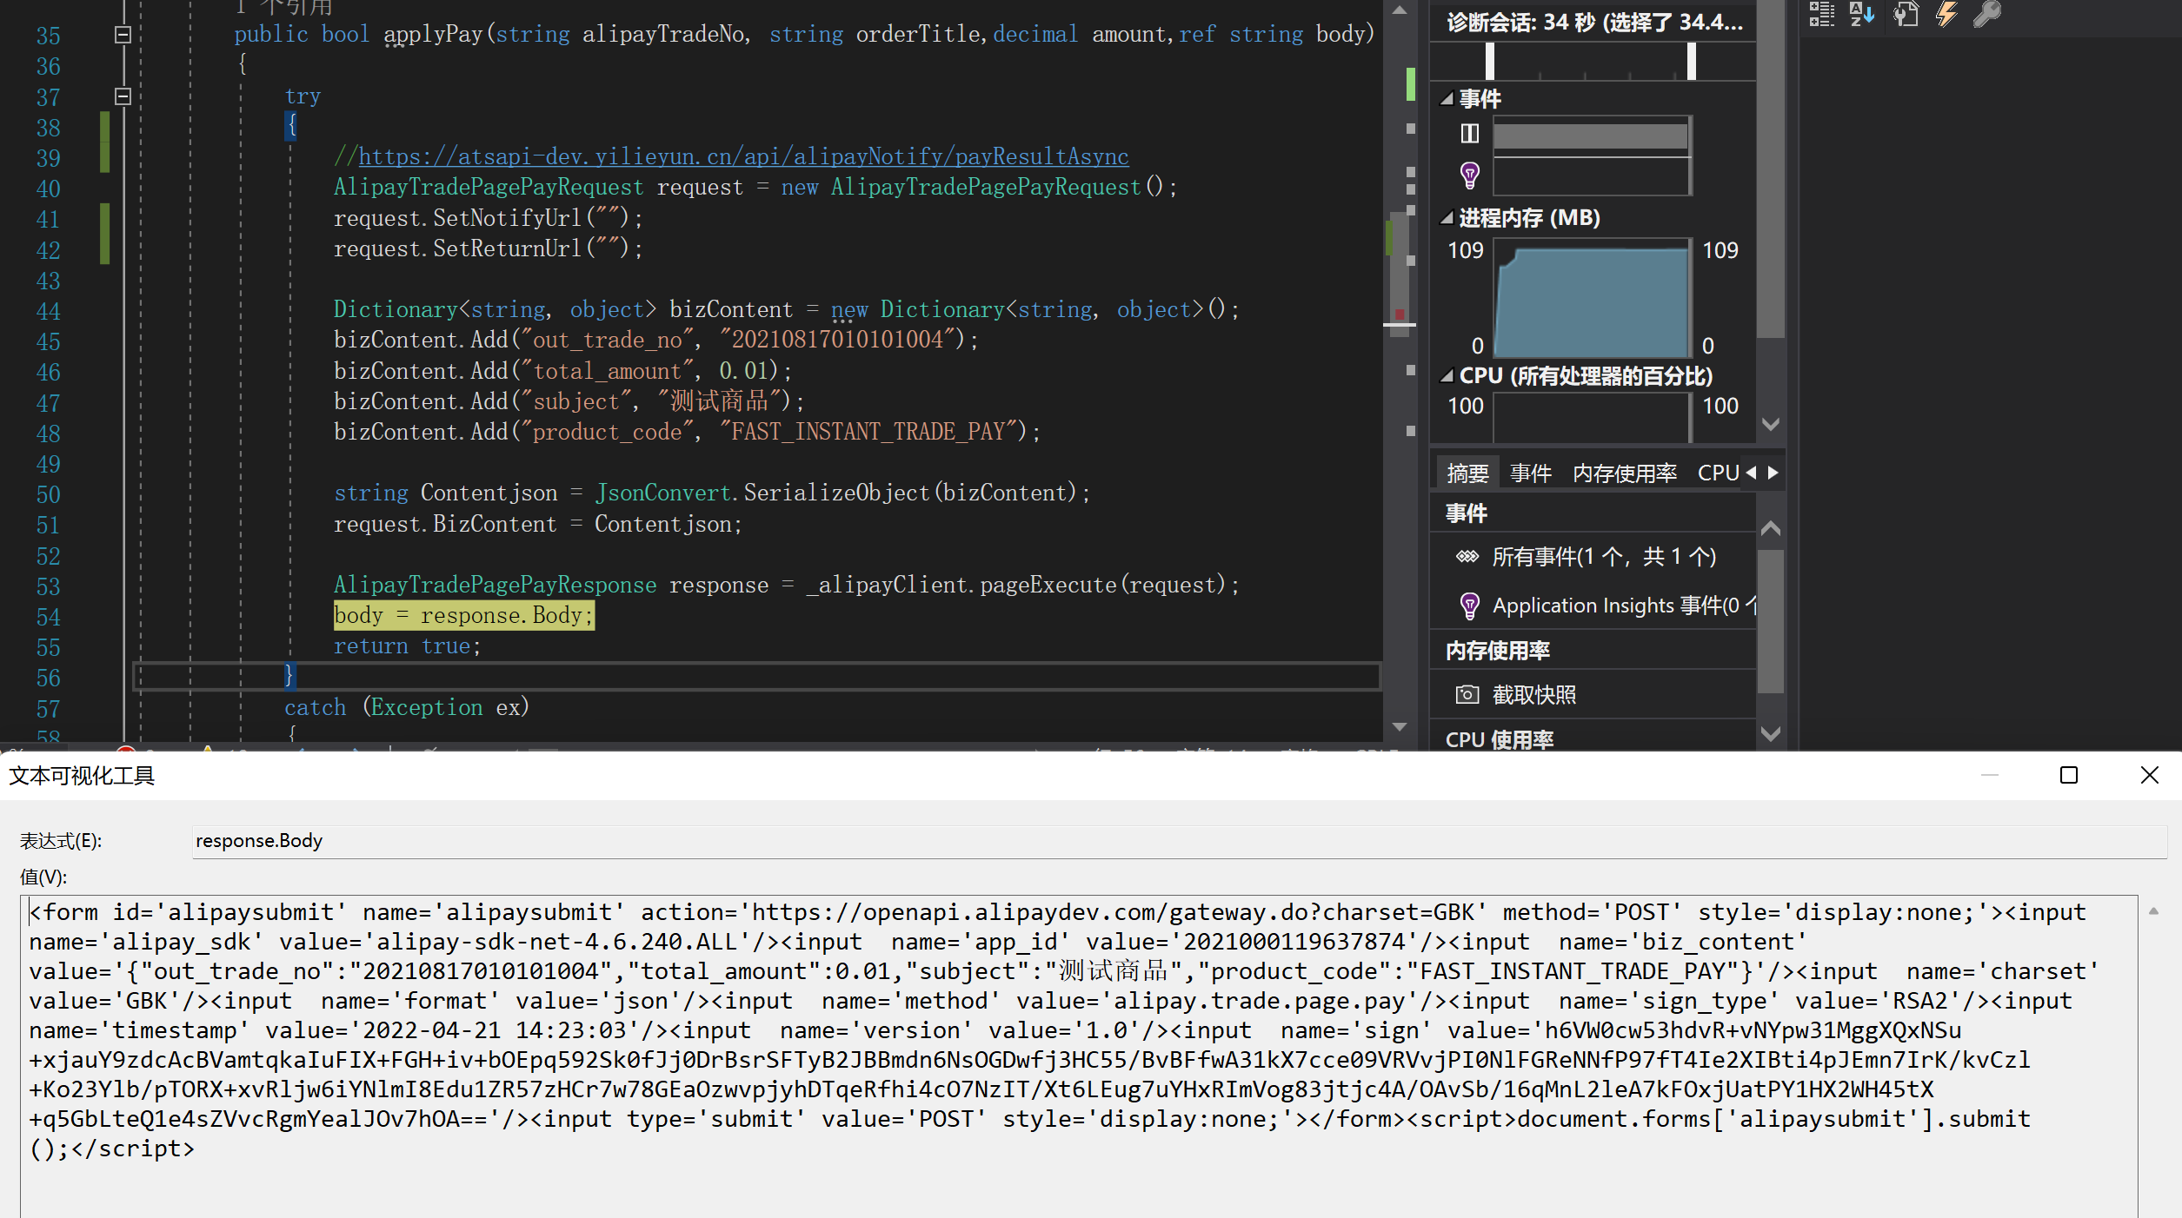Minimize the 文本可视化工具 window
This screenshot has width=2182, height=1218.
coord(1989,774)
